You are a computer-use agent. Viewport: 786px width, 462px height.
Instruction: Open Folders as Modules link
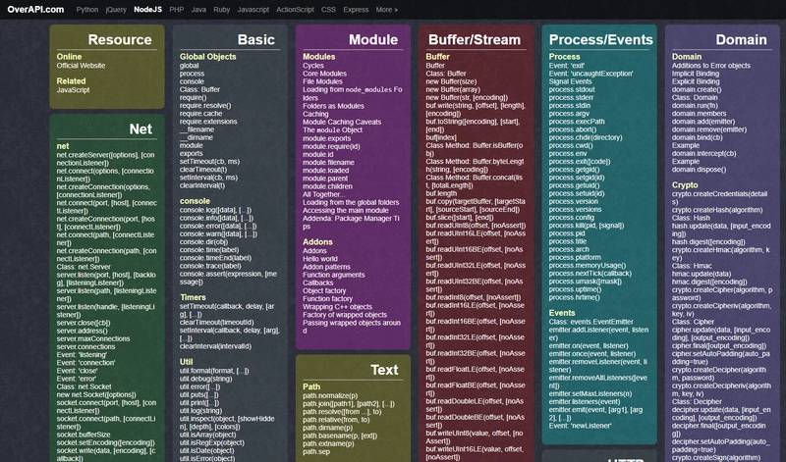[x=333, y=106]
